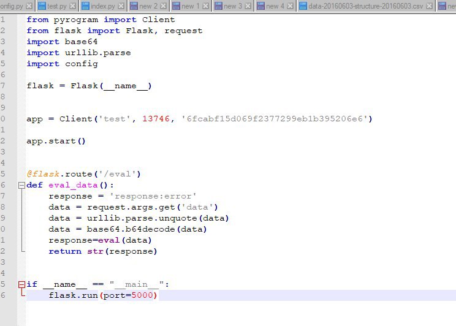Click the 'return str(response)' line
The width and height of the screenshot is (456, 326).
point(103,252)
